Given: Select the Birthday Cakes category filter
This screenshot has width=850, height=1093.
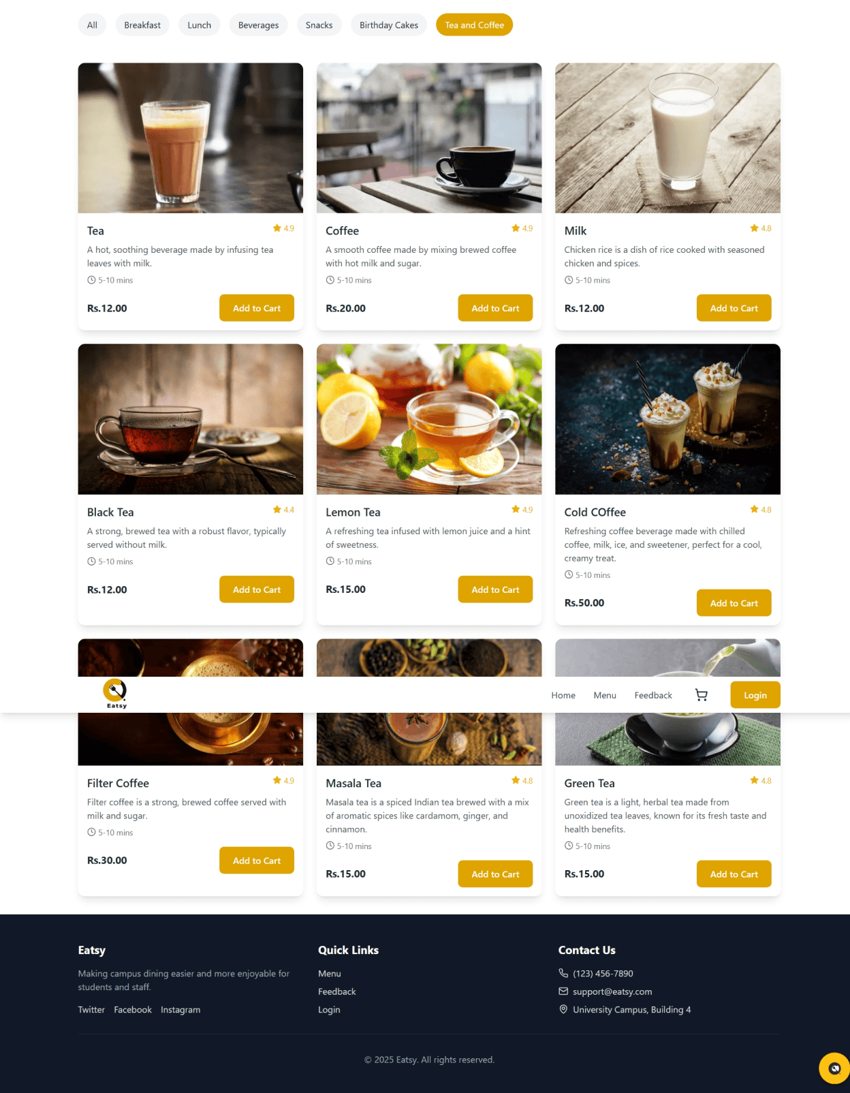Looking at the screenshot, I should pos(389,25).
